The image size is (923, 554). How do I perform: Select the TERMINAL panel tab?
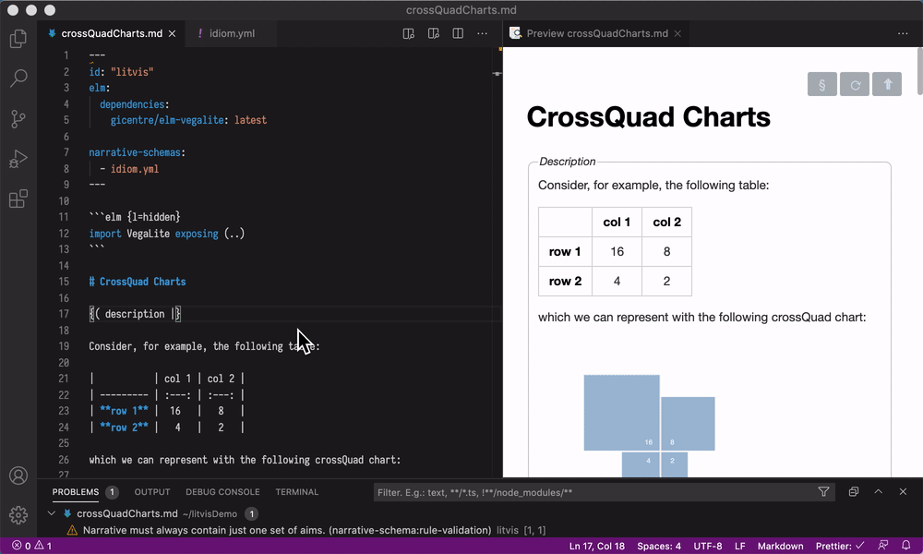pos(296,491)
